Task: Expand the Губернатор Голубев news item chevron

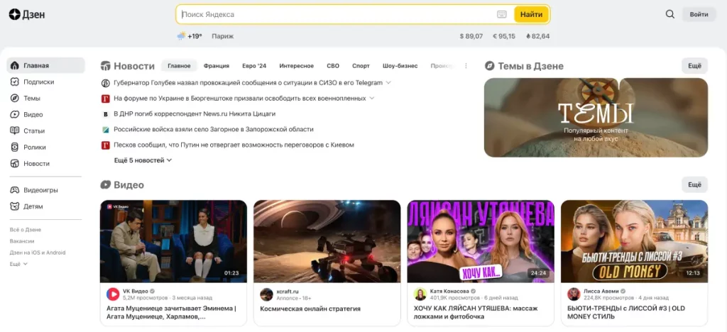Action: (x=388, y=83)
